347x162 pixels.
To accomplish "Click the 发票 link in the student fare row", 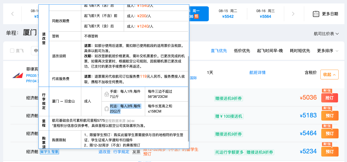I will [x=136, y=152].
